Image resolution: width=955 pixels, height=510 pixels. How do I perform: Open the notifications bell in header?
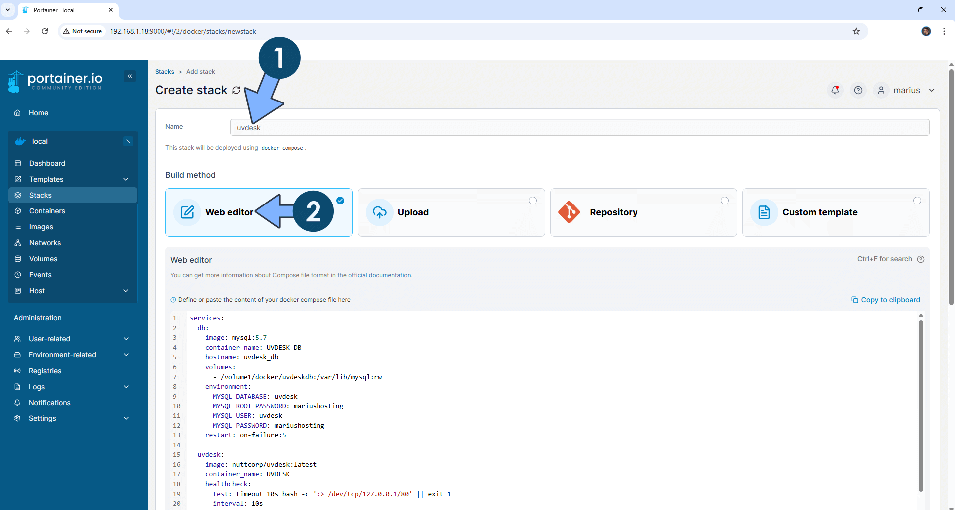[835, 90]
